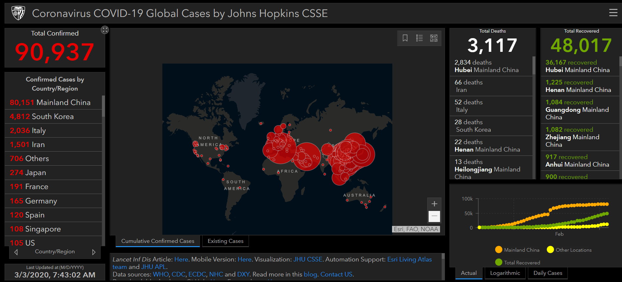Image resolution: width=622 pixels, height=282 pixels.
Task: Select Germany in the country list
Action: (54, 201)
